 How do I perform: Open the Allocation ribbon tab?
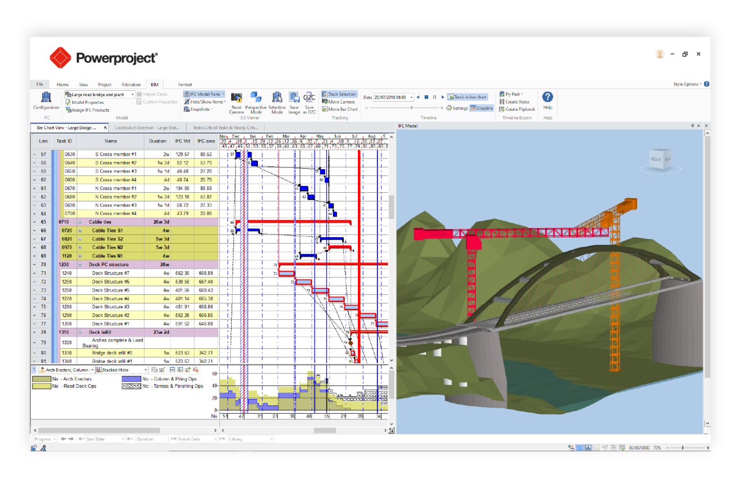tap(131, 84)
